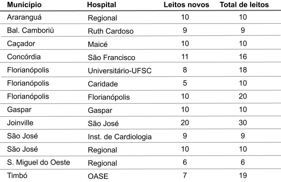281x182 pixels.
Task: Select the OASE hospital cell
Action: 98,176
